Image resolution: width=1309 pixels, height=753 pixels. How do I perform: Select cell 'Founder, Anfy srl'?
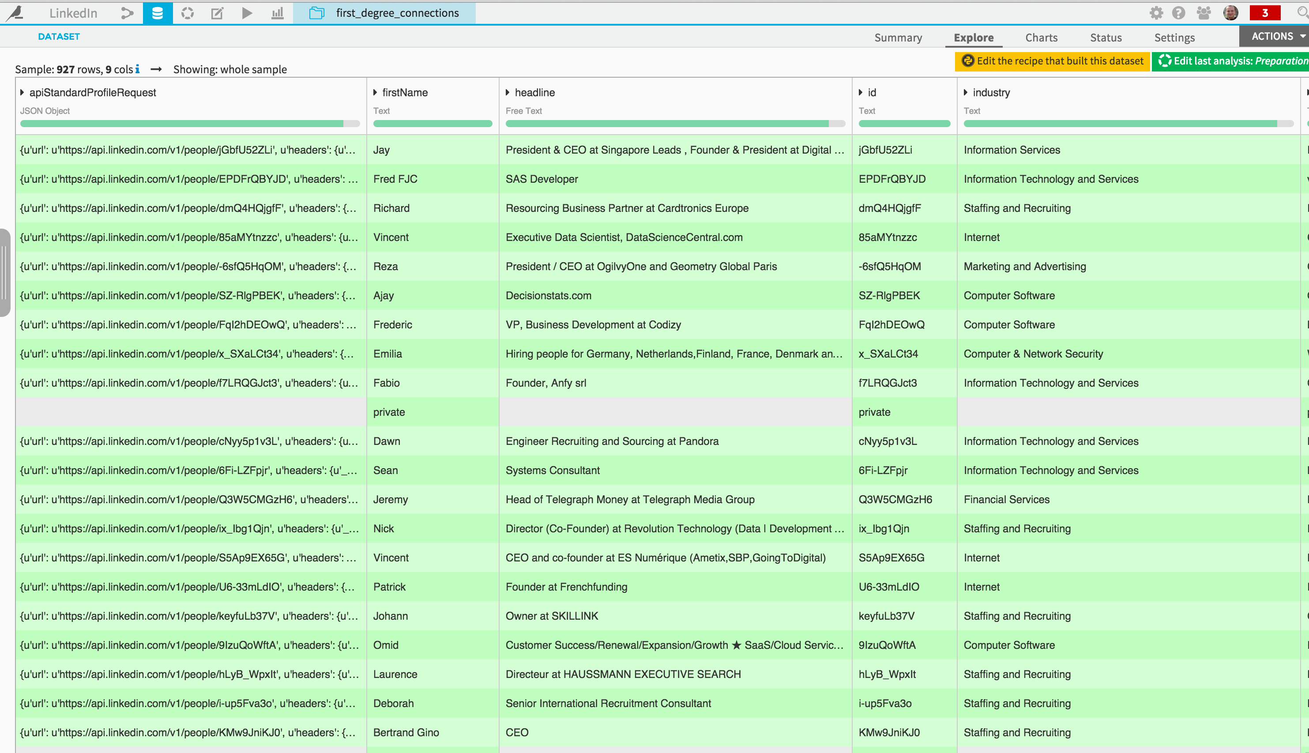pos(675,383)
